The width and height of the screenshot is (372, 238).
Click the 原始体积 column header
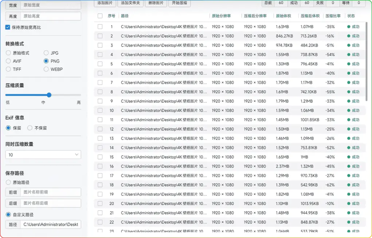coord(283,16)
